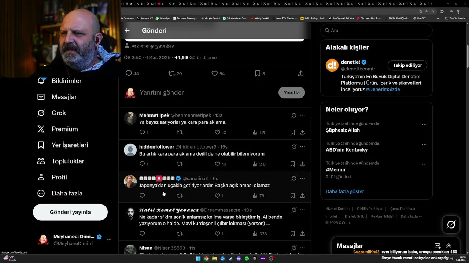The image size is (469, 263).
Task: Focus the Ara search field
Action: 377,30
